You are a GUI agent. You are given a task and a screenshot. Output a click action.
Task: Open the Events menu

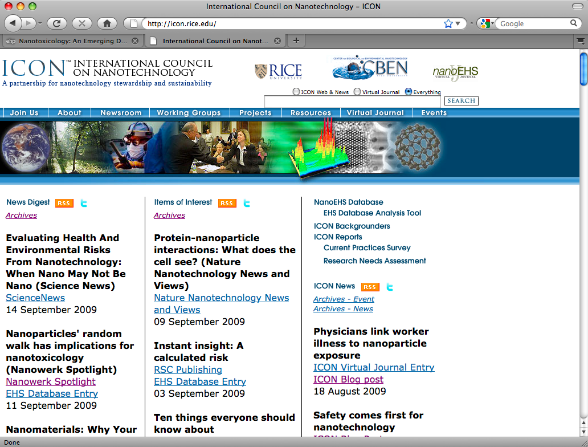(434, 112)
